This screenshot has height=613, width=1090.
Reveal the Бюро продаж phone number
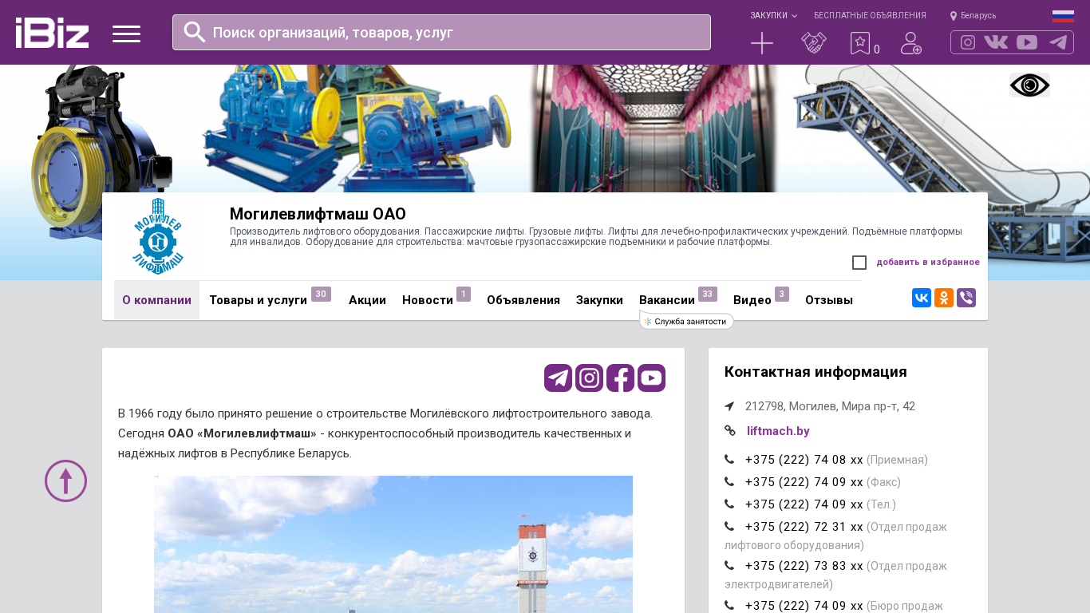804,605
